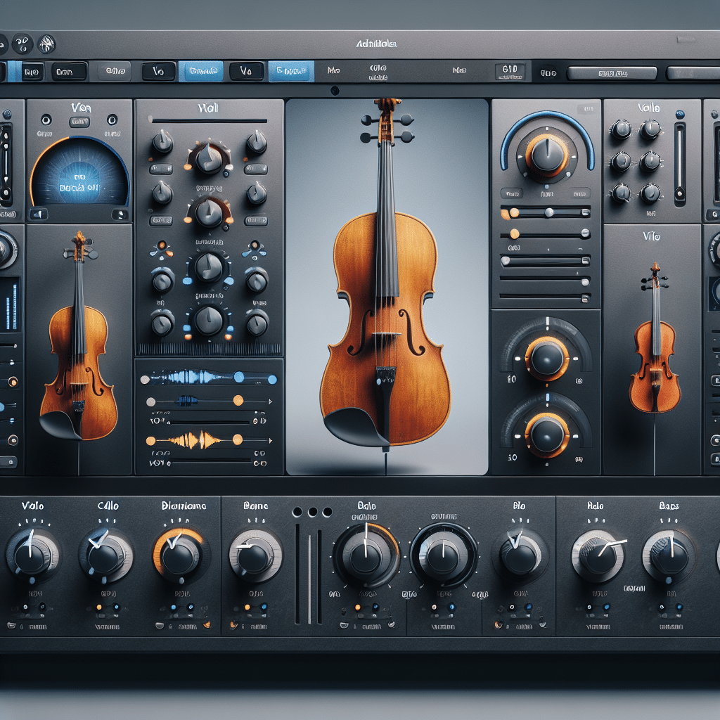
Task: Open the Mo menu item in the top bar
Action: tap(334, 70)
